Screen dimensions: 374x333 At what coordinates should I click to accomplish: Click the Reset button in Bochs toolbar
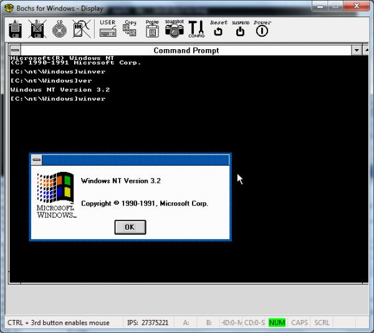[x=218, y=29]
